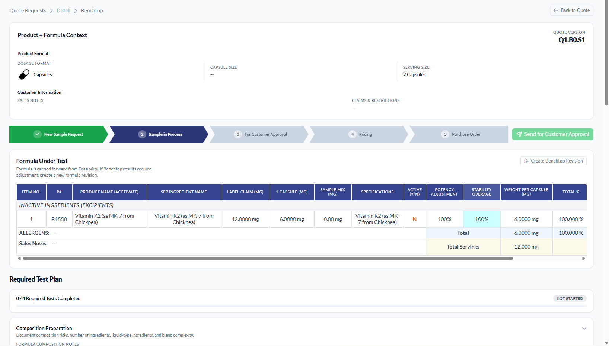Open the Quote Requests breadcrumb link
The image size is (609, 346).
click(28, 10)
